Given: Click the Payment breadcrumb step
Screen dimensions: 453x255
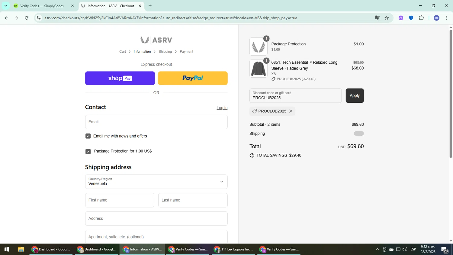Looking at the screenshot, I should tap(186, 52).
